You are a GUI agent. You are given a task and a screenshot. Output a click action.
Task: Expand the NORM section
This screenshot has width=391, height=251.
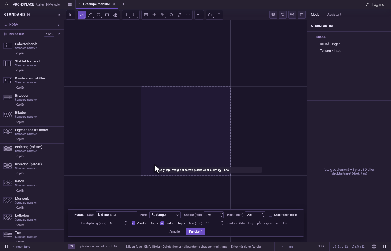point(32,25)
